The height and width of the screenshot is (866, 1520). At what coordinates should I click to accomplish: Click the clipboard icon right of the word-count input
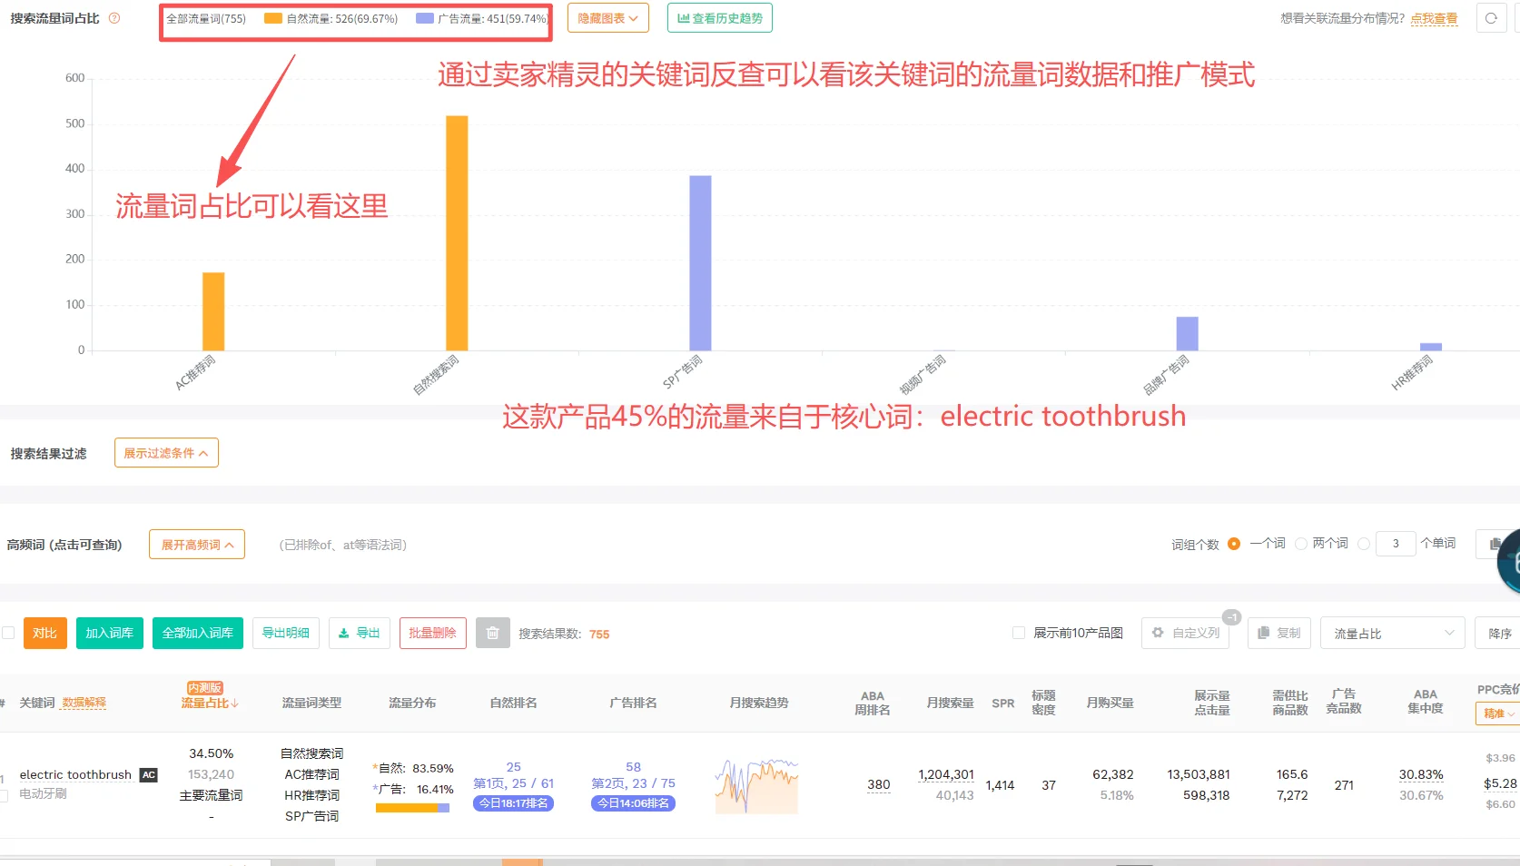[1495, 543]
